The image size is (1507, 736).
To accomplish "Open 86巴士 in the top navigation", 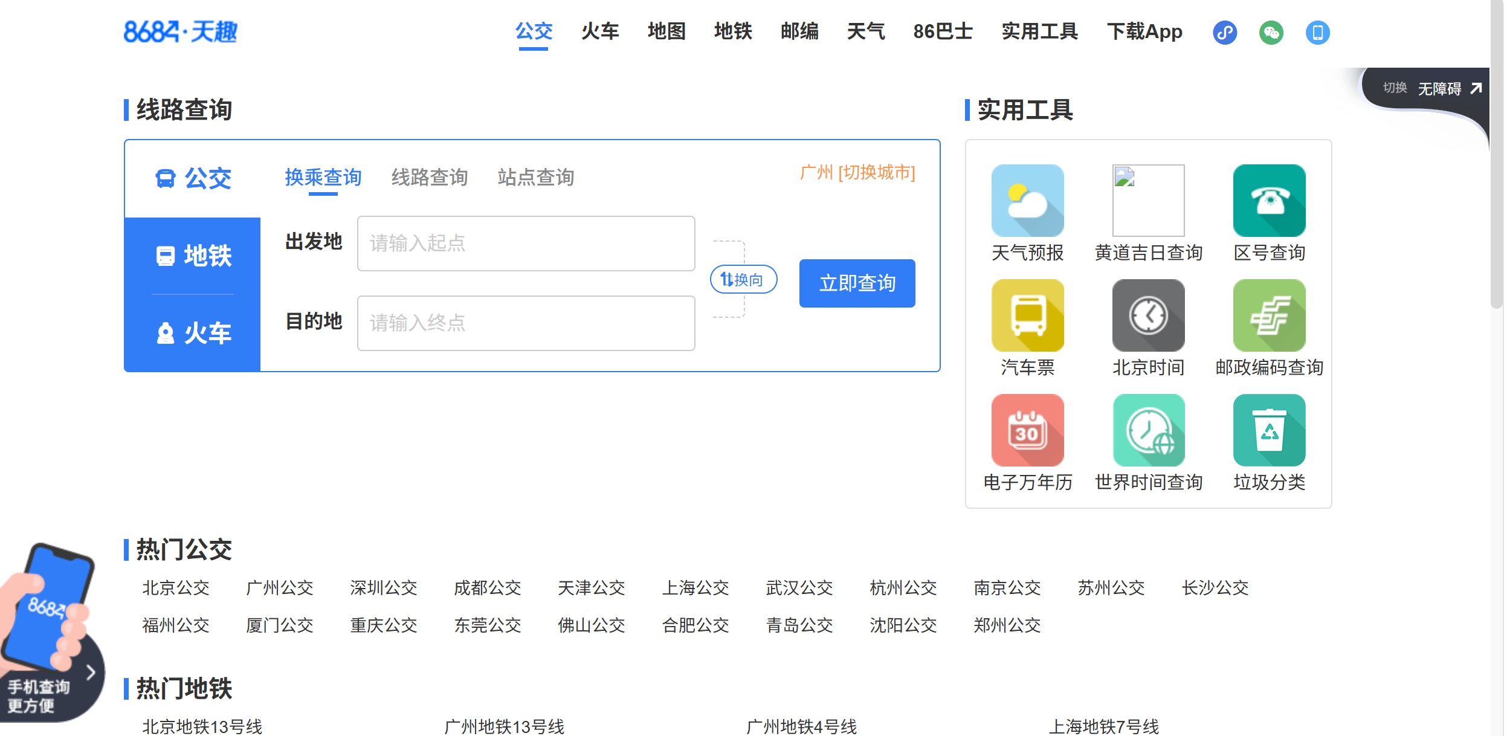I will point(943,31).
